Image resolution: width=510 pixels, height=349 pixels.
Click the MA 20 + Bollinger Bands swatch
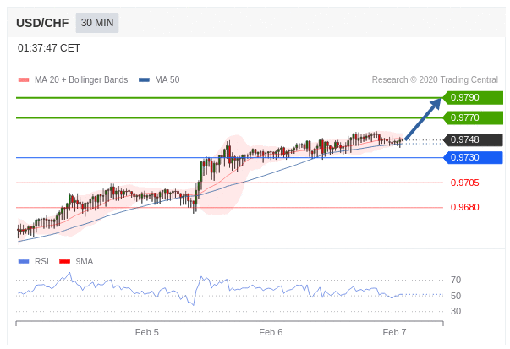coord(24,80)
